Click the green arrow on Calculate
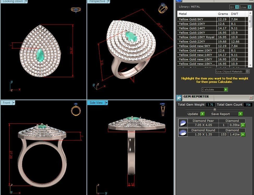254x195 pixels. pos(226,89)
